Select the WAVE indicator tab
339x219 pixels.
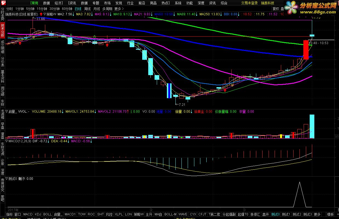(183, 214)
